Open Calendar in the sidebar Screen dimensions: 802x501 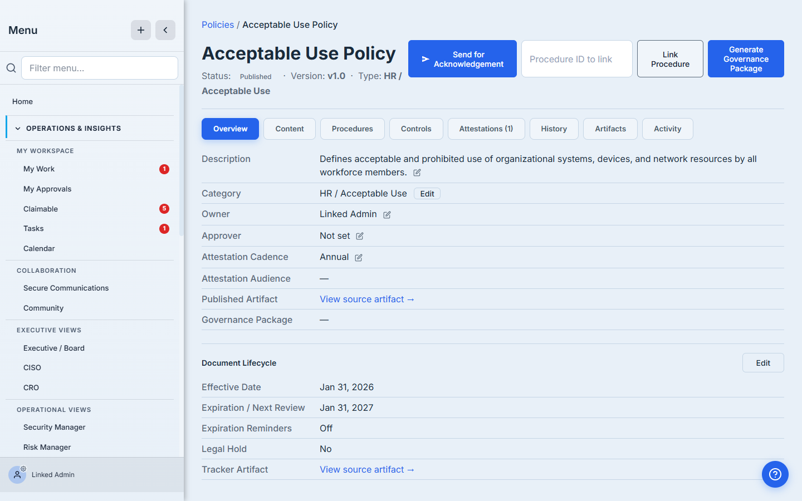coord(39,249)
